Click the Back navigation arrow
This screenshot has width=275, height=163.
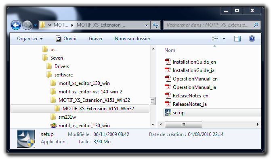[16, 25]
